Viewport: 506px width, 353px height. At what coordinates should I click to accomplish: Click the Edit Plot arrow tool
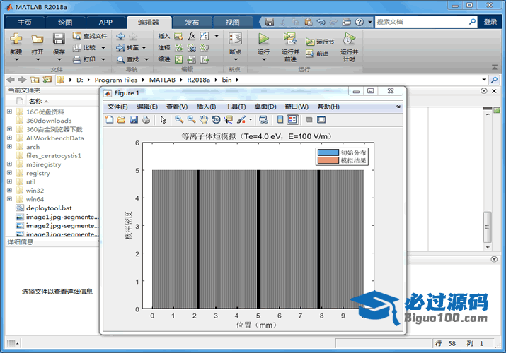(x=163, y=120)
